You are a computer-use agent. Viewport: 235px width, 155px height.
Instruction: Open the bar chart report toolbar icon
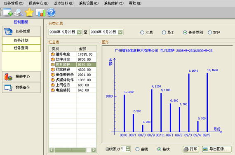point(40,12)
